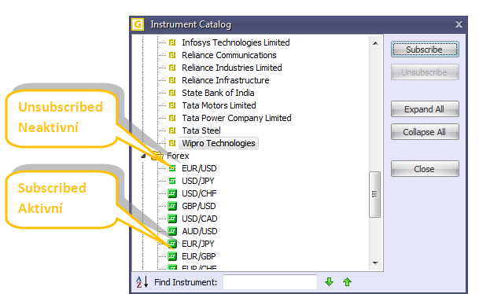Select EUR/GBP currency pair
The image size is (479, 294).
[x=199, y=256]
